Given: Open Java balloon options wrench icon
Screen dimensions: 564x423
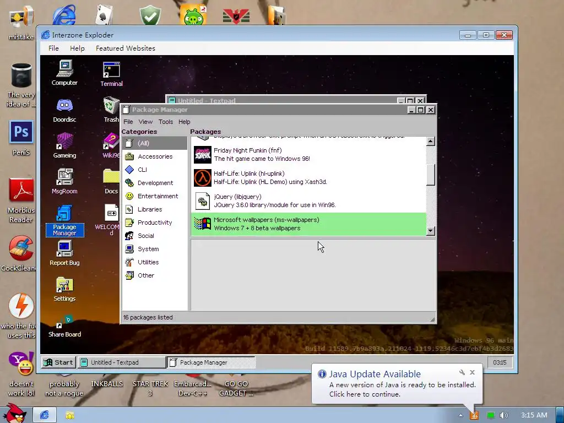Looking at the screenshot, I should [x=462, y=372].
